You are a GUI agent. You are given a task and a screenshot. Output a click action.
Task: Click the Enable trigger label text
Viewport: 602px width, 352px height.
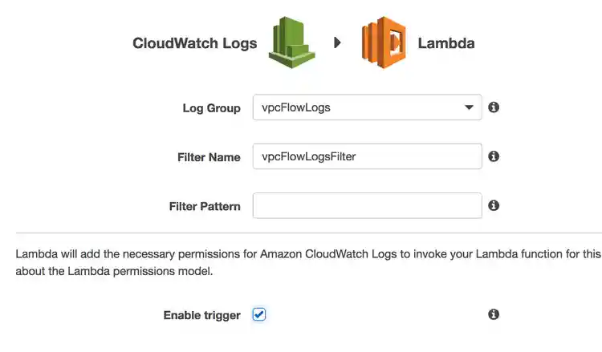pos(202,315)
